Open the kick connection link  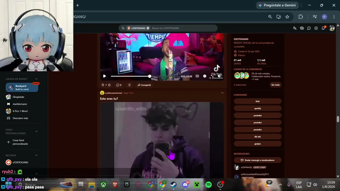point(258,101)
